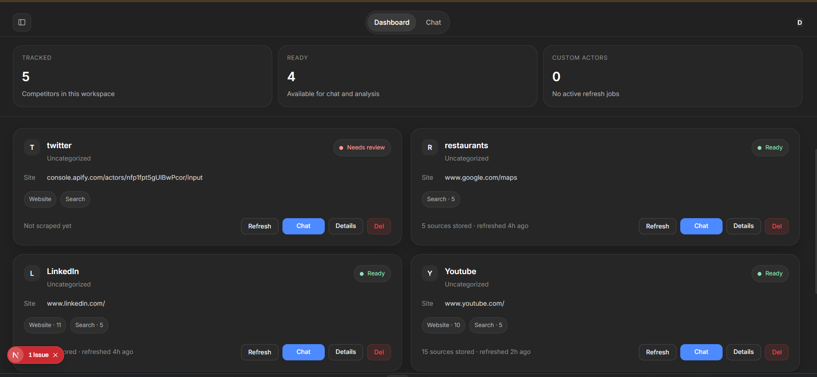Click the LinkedIn card title
This screenshot has height=377, width=817.
coord(63,272)
